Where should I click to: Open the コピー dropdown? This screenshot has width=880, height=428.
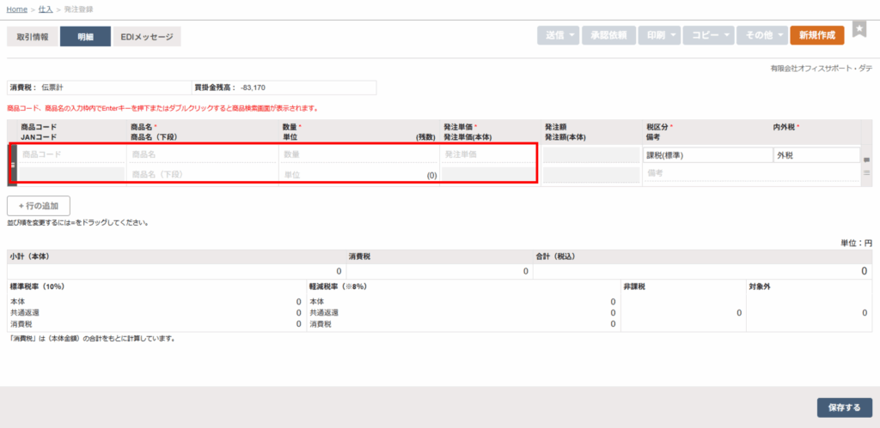click(x=710, y=36)
